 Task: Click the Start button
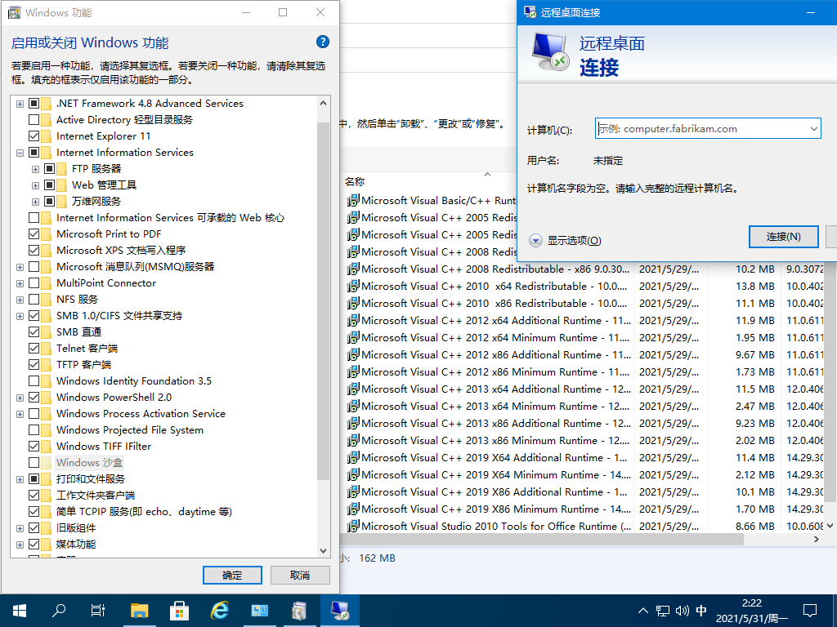(18, 610)
